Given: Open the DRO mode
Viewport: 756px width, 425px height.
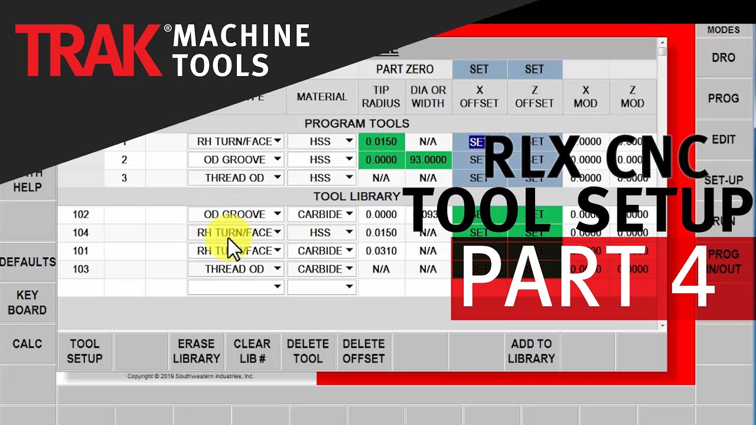Looking at the screenshot, I should point(724,57).
